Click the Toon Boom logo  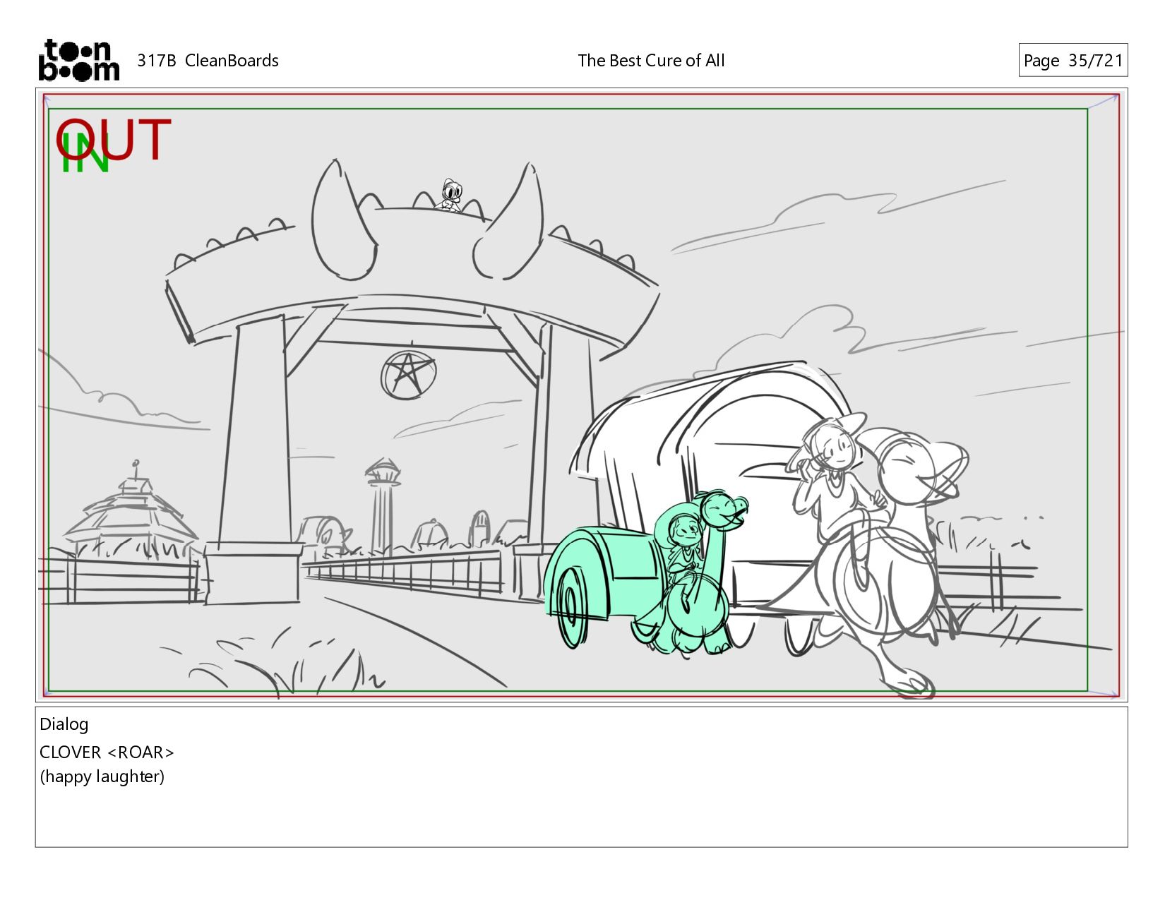(78, 60)
